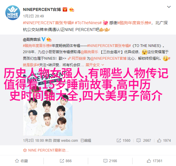176x166 pixels.
Task: Open the #酷狗年度音乐榜# hashtag in main post
Action: tap(134, 23)
